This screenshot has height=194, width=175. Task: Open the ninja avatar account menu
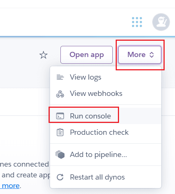(x=161, y=22)
